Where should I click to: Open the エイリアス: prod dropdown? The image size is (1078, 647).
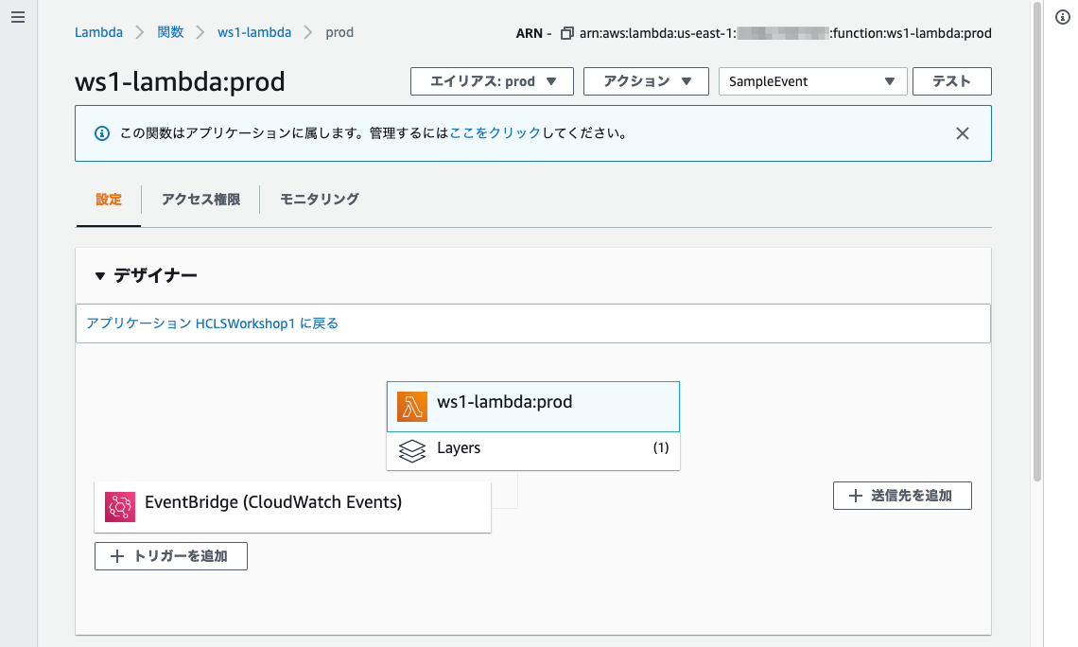(x=493, y=81)
